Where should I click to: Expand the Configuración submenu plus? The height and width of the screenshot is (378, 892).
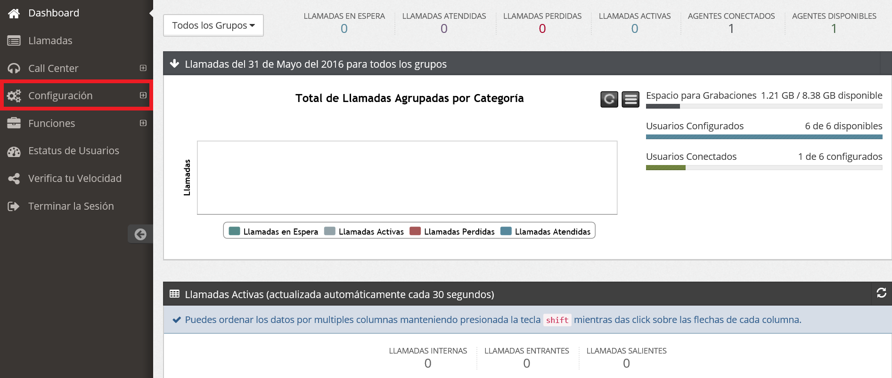click(143, 95)
